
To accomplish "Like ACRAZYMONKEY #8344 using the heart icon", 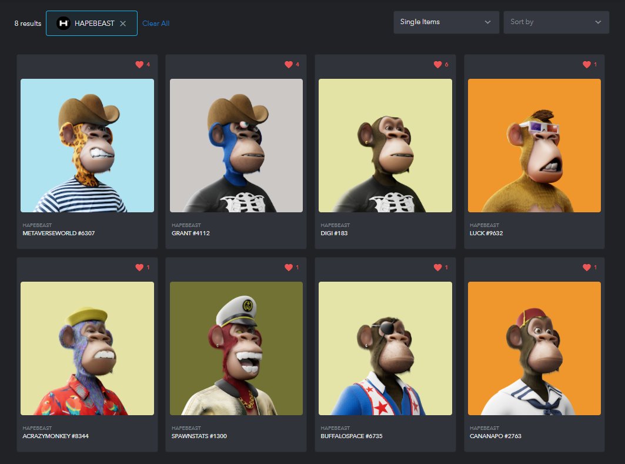I will (139, 268).
